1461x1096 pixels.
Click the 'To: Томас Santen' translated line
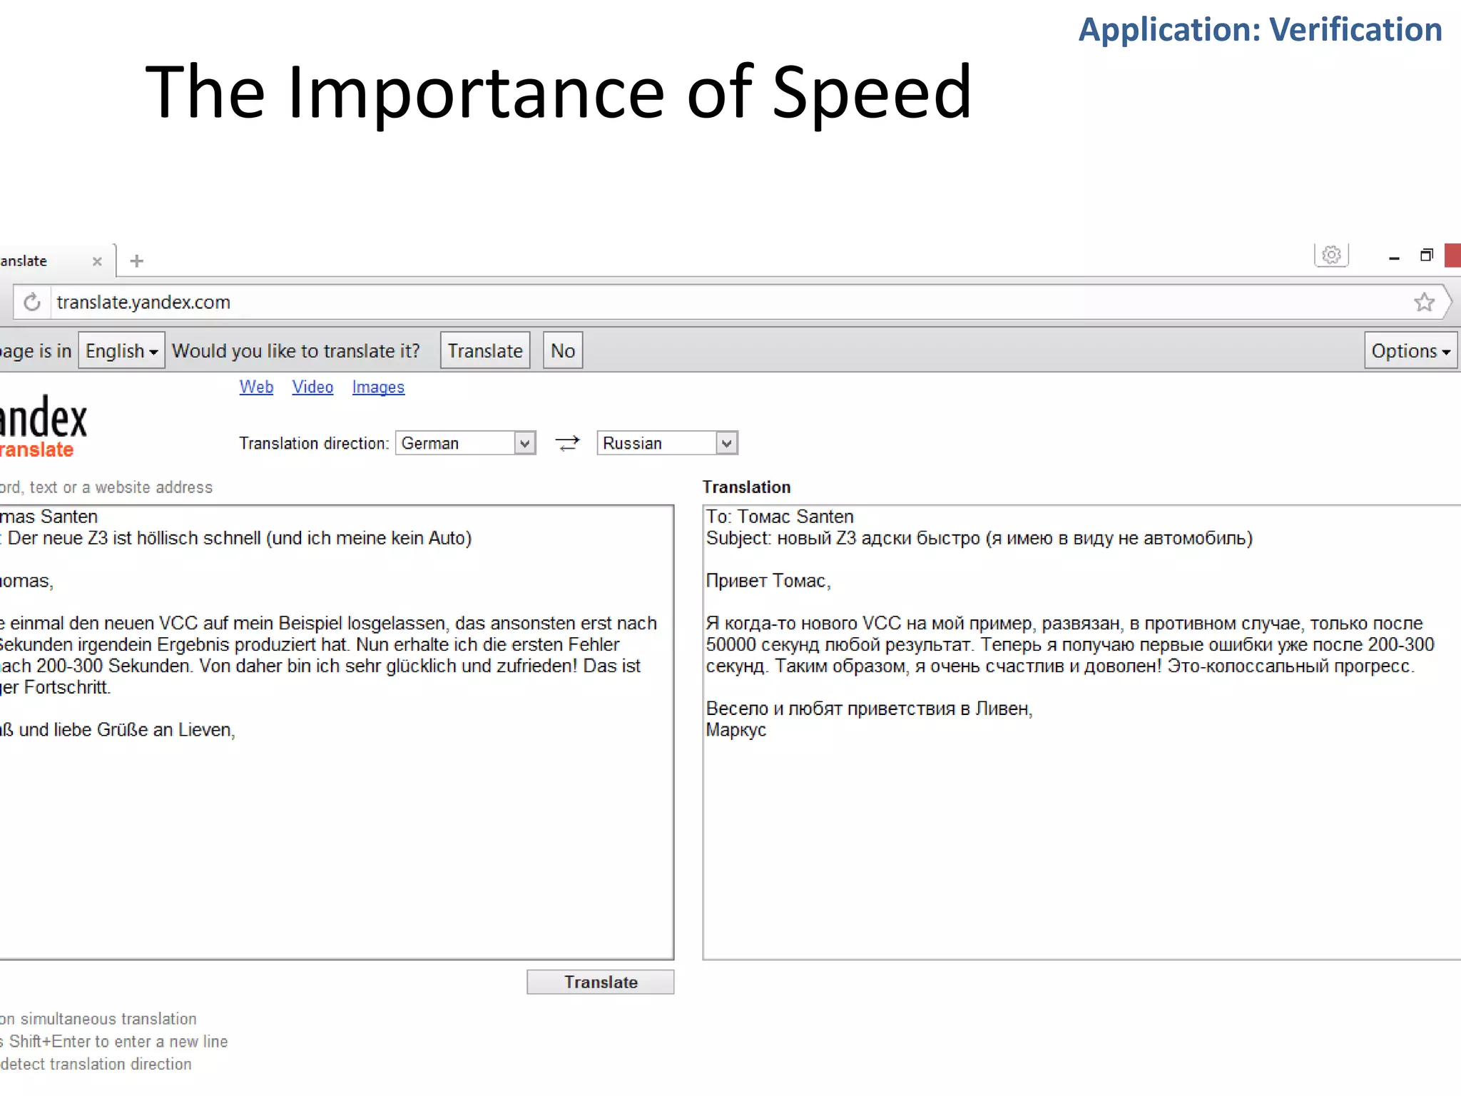[x=779, y=517]
